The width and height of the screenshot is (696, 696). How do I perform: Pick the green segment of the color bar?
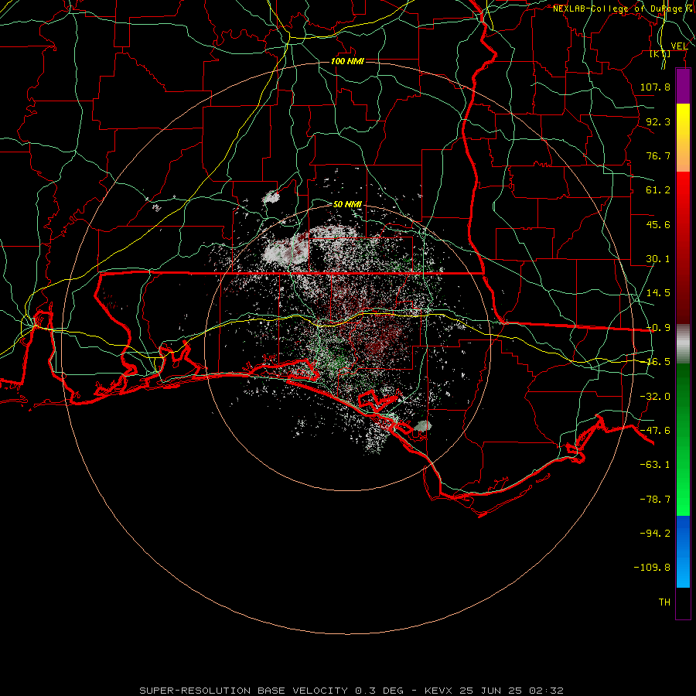tap(683, 439)
